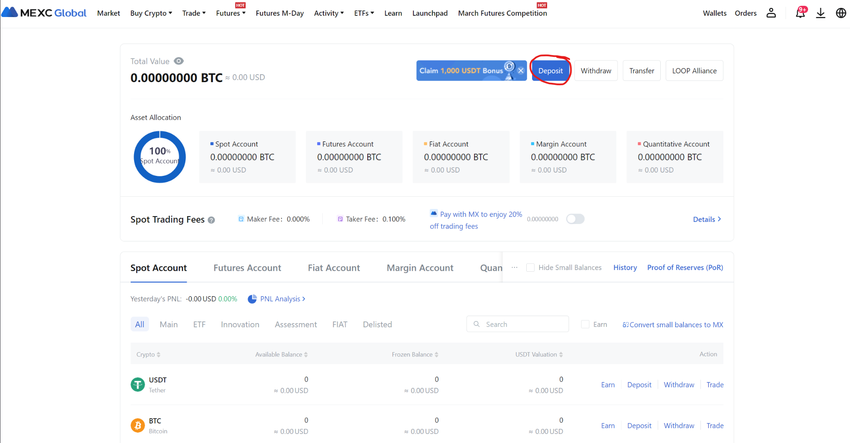Switch to Fiat Account tab
Image resolution: width=850 pixels, height=443 pixels.
point(334,268)
